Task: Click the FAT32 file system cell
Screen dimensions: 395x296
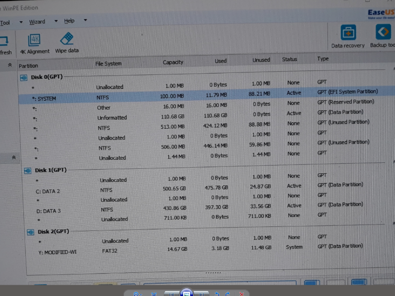Action: tap(110, 251)
